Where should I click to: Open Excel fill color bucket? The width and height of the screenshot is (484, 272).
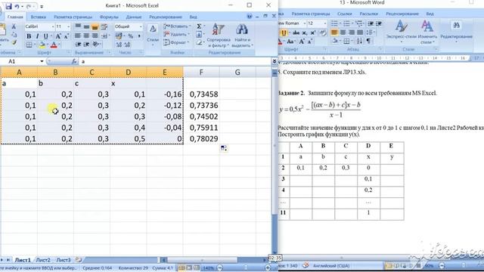pos(42,45)
